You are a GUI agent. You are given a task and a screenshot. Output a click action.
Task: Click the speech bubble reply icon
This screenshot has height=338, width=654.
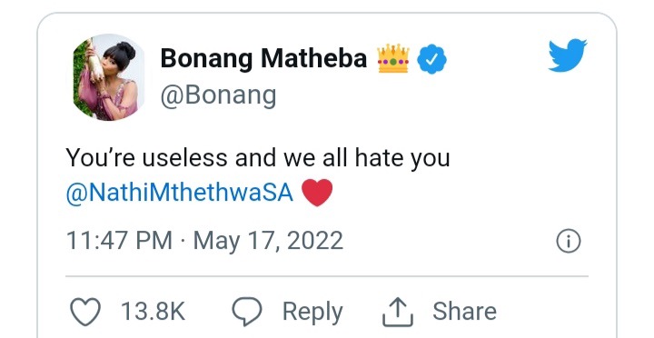pos(247,312)
